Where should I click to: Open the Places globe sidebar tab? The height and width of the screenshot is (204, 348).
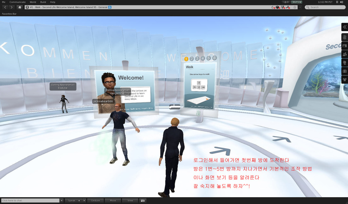[345, 63]
